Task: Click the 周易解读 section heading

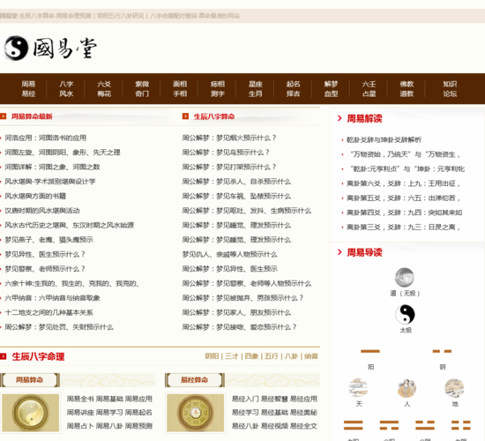Action: coord(364,118)
